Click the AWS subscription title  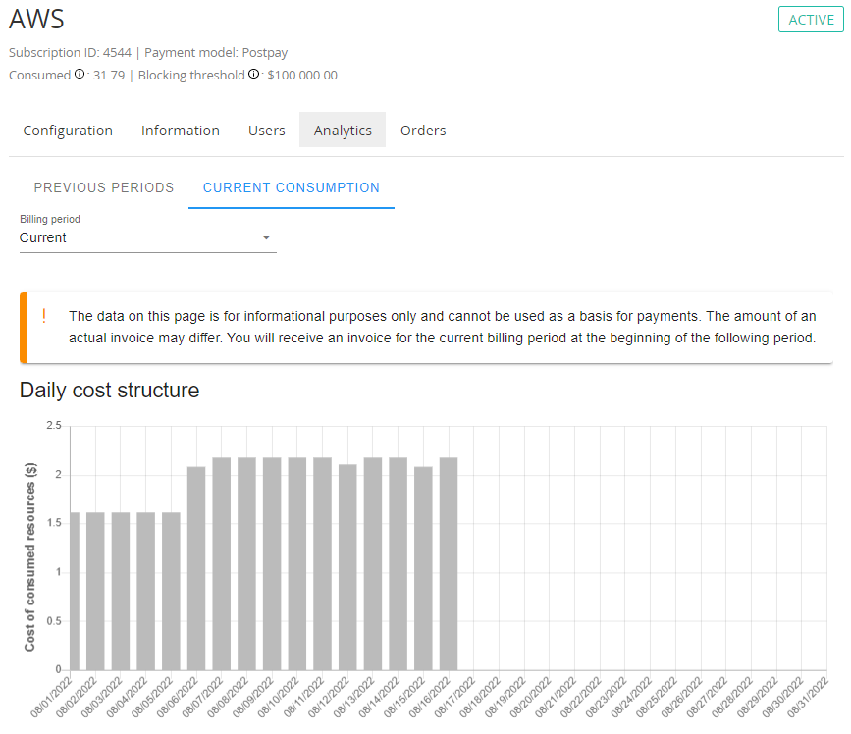click(37, 19)
